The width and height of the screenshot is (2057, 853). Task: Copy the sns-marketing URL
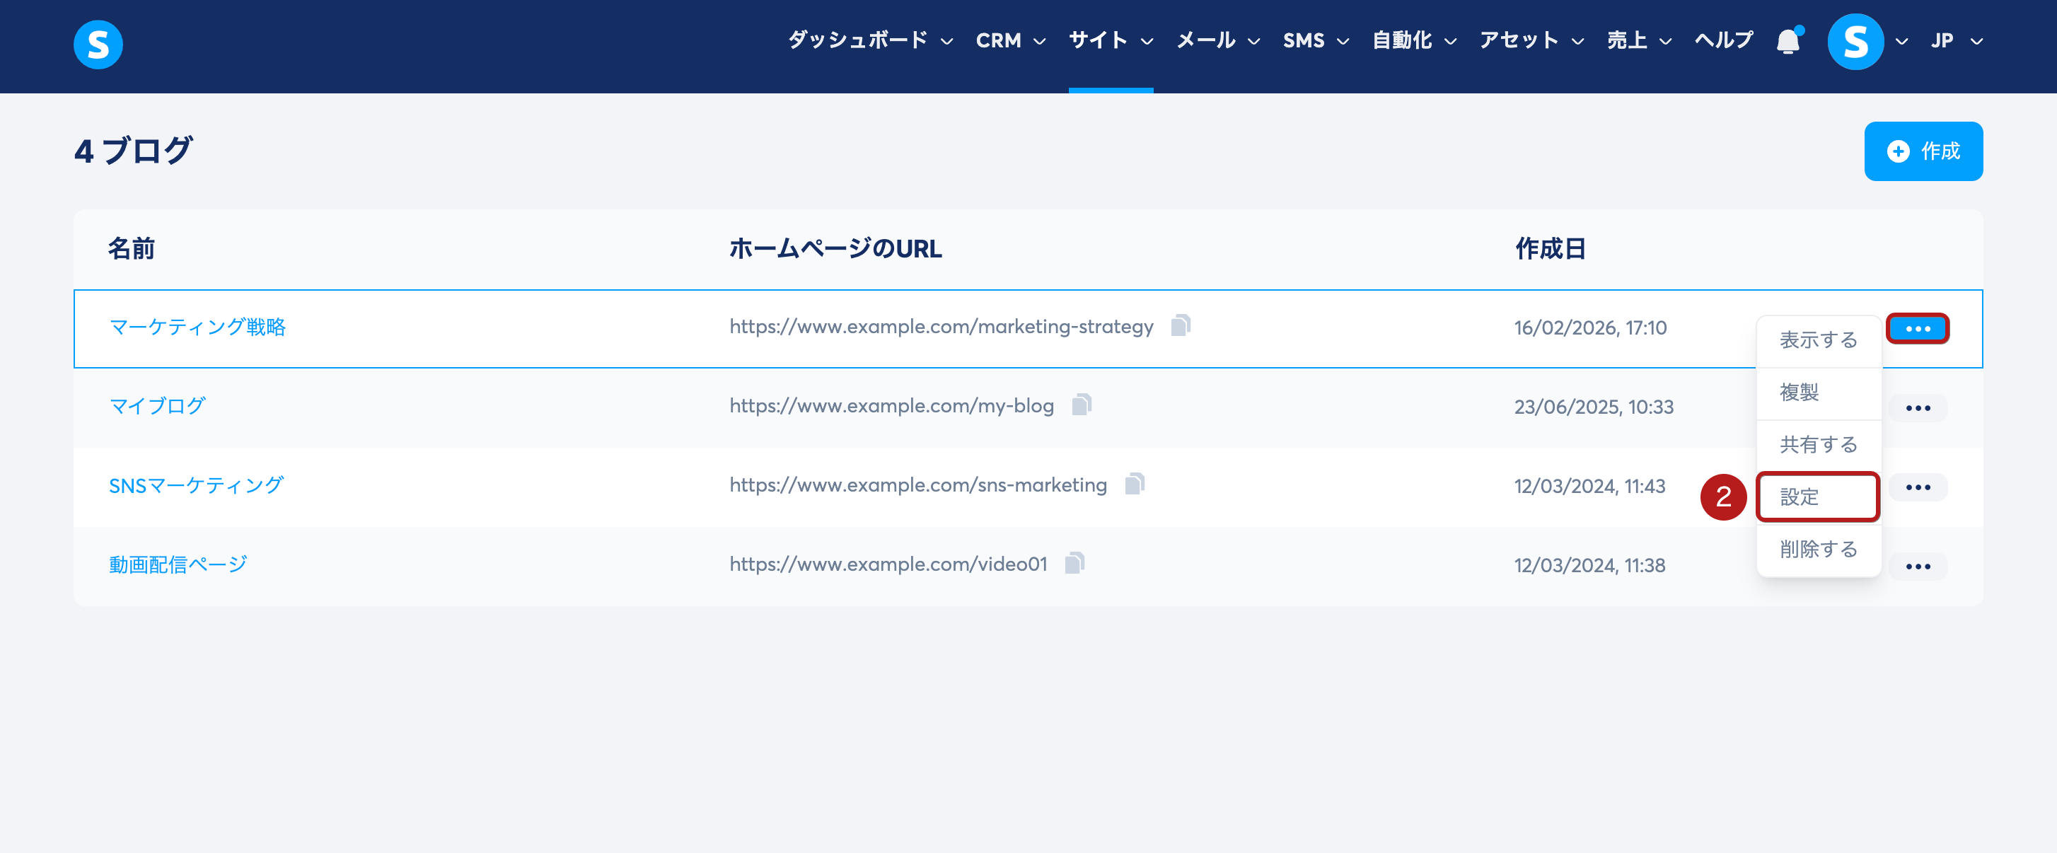[1134, 484]
